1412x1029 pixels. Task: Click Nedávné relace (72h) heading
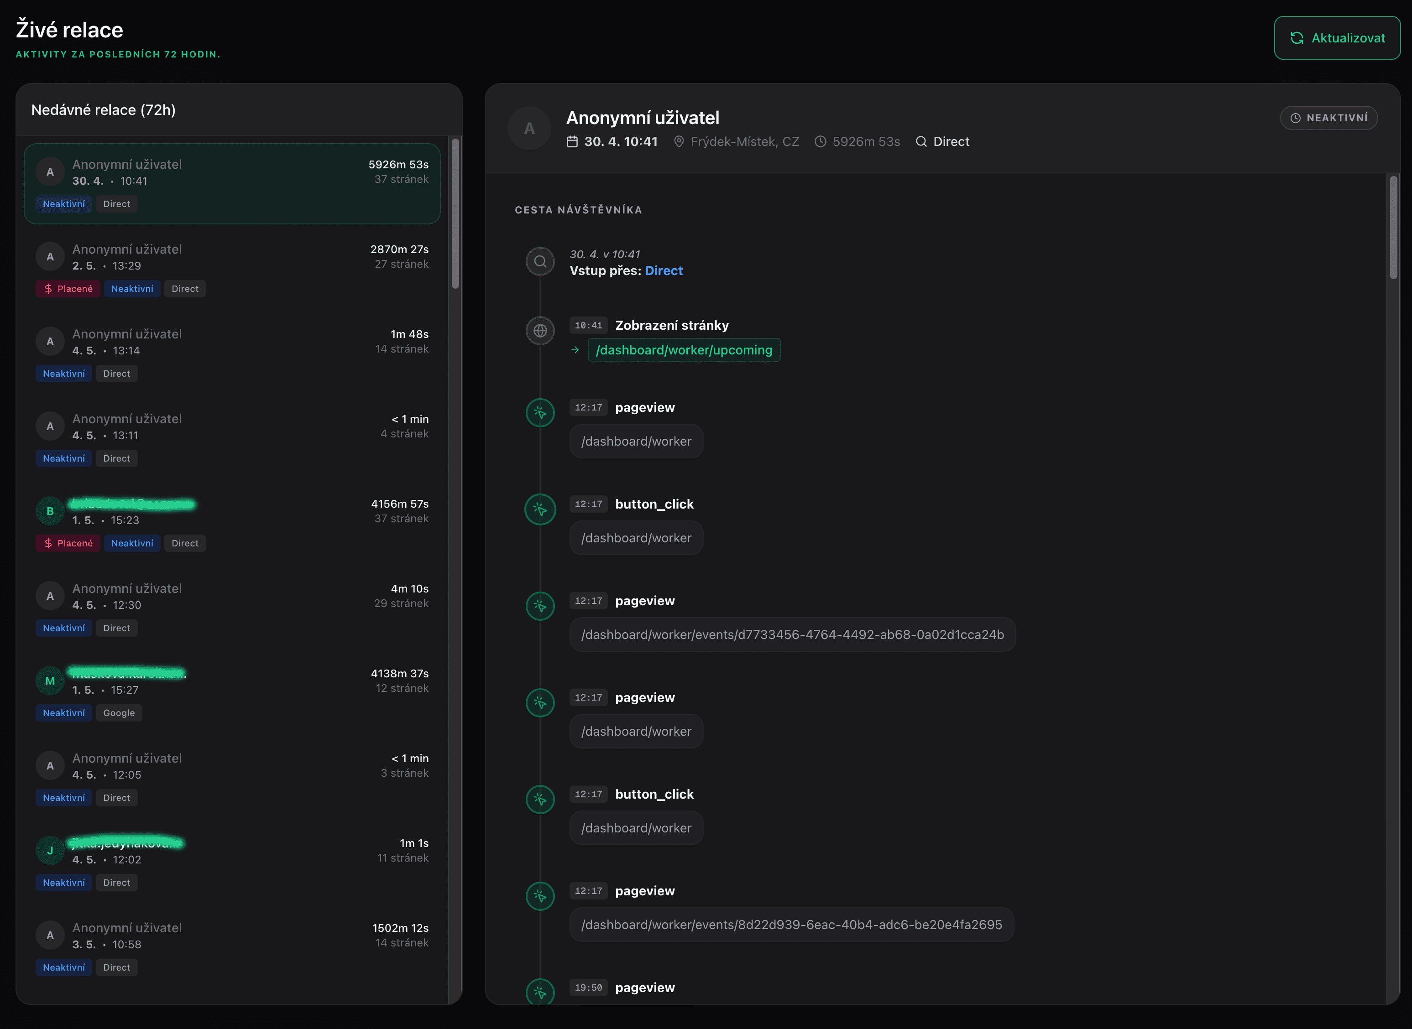click(x=104, y=109)
